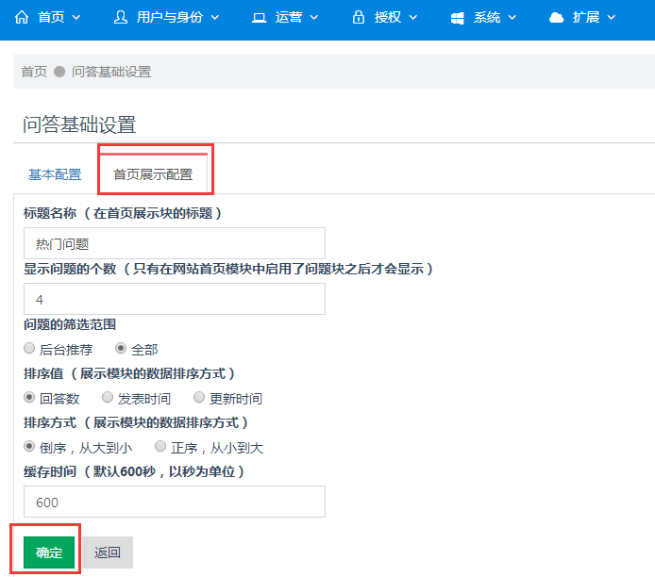This screenshot has height=577, width=655.
Task: Click the 问题的筛选范围 label
Action: 69,324
